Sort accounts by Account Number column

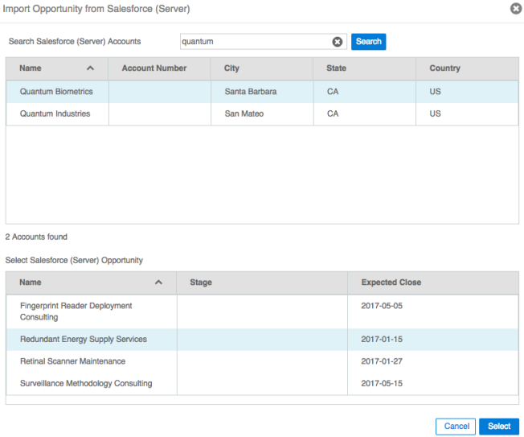(x=154, y=68)
